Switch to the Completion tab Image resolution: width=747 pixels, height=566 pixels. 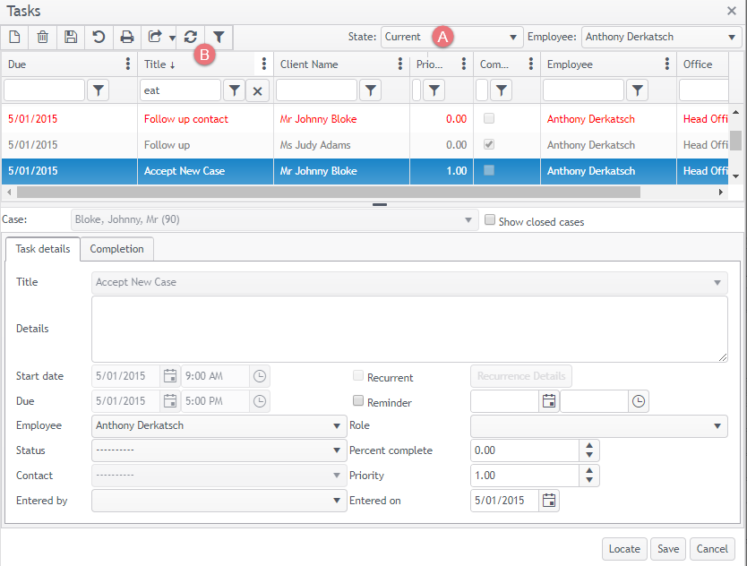(x=117, y=249)
